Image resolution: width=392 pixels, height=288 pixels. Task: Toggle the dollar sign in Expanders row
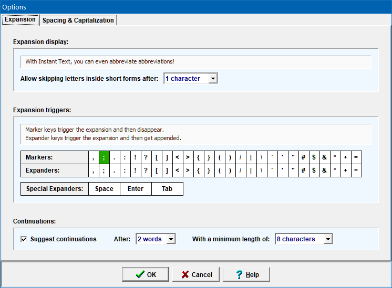tap(314, 170)
